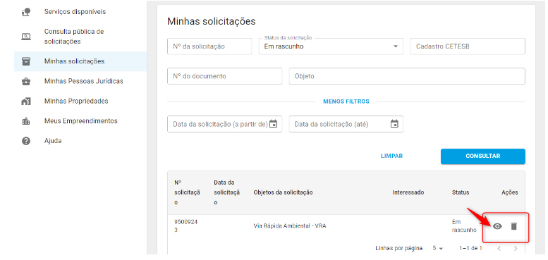Change Linhas por página dropdown value
Image resolution: width=548 pixels, height=260 pixels.
coord(437,249)
